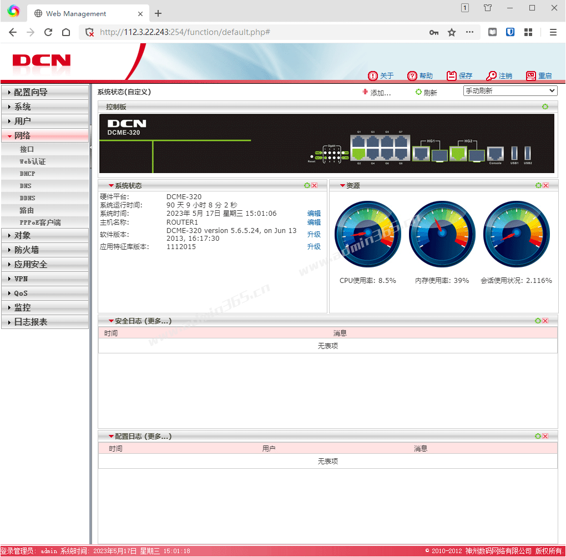Screen dimensions: 566x557
Task: Expand 系统 menu section
Action: click(45, 107)
